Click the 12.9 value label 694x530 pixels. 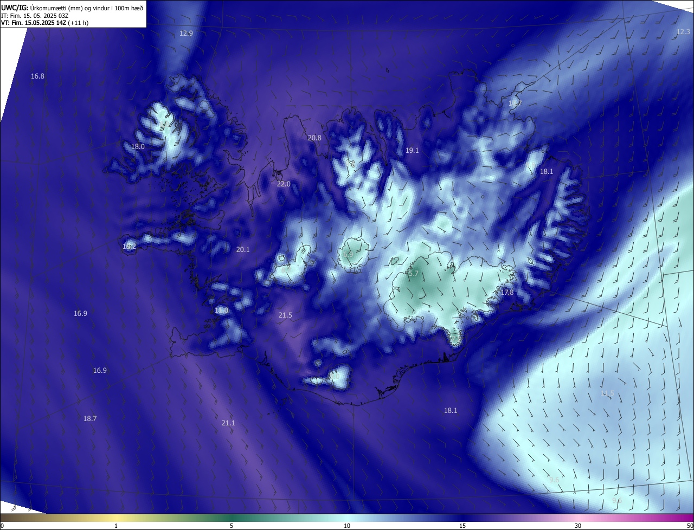point(186,33)
